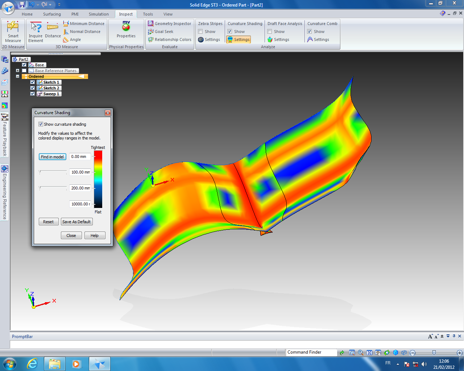
Task: Uncheck Curvature Comb Show checkbox
Action: click(x=310, y=32)
